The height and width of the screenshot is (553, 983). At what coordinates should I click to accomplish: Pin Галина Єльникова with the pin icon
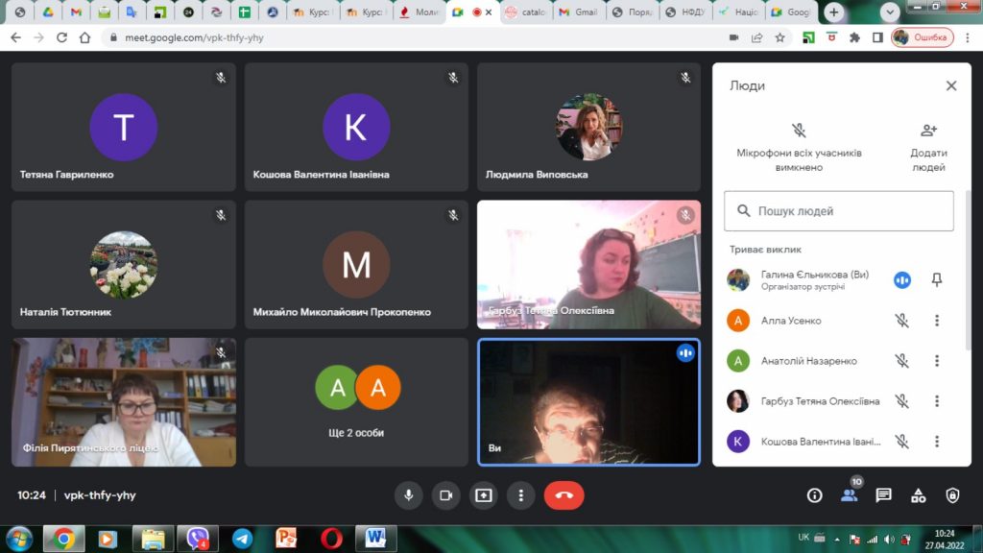[x=937, y=279]
